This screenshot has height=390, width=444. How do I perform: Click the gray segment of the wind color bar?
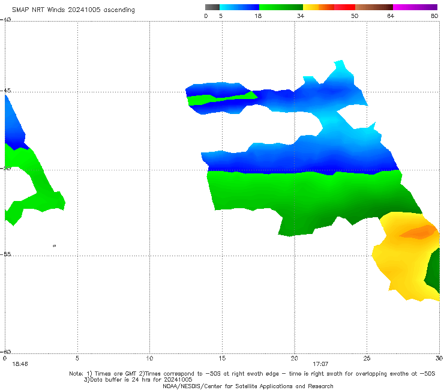pos(212,7)
